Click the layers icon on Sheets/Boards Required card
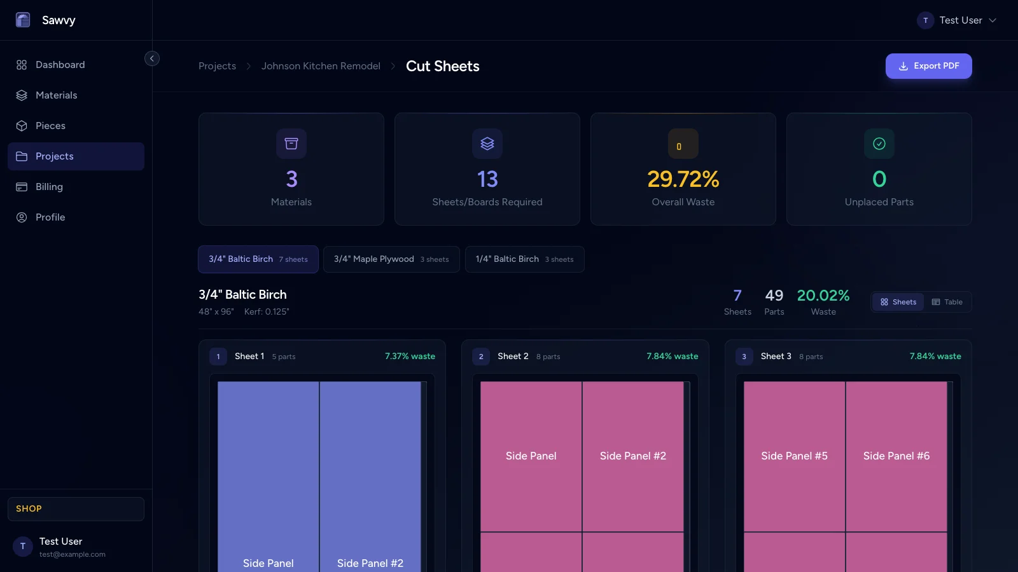Viewport: 1018px width, 572px height. click(x=487, y=143)
